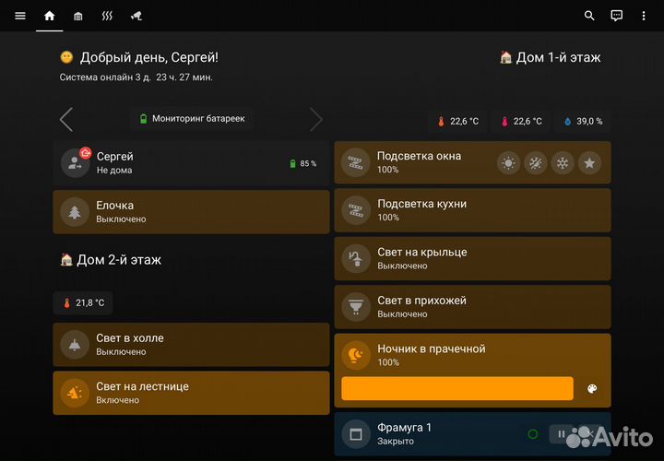Viewport: 664px width, 461px height.
Task: Select the sparkle effect for Подсветка окна
Action: [535, 163]
